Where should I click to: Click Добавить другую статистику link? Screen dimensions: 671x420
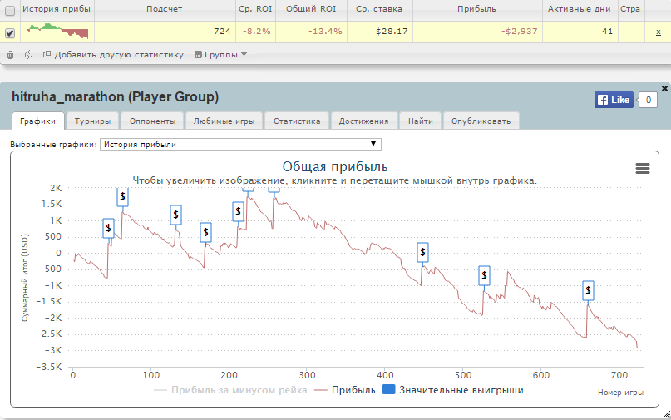[x=113, y=54]
